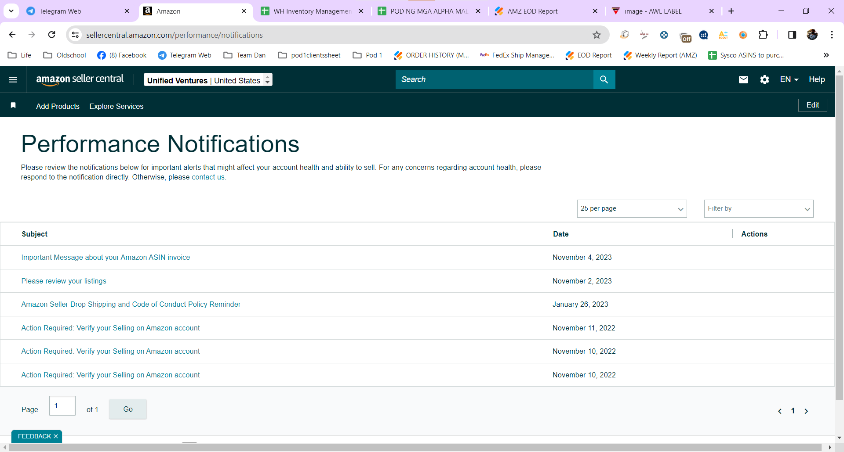The width and height of the screenshot is (844, 452).
Task: Open the settings gear icon
Action: click(765, 79)
